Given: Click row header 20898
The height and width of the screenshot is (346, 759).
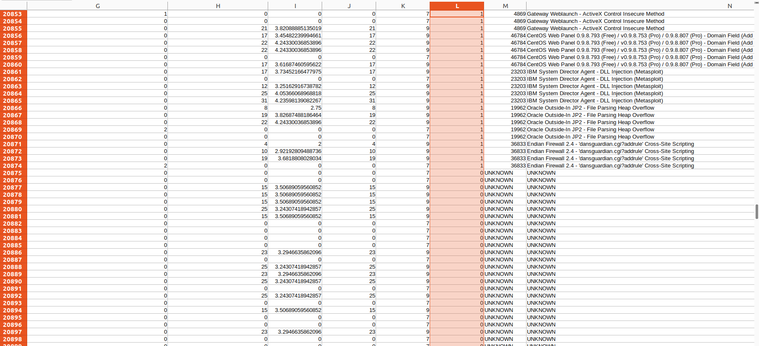Looking at the screenshot, I should (13, 339).
